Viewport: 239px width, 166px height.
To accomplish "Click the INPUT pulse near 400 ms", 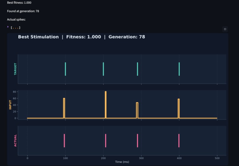I will point(179,108).
